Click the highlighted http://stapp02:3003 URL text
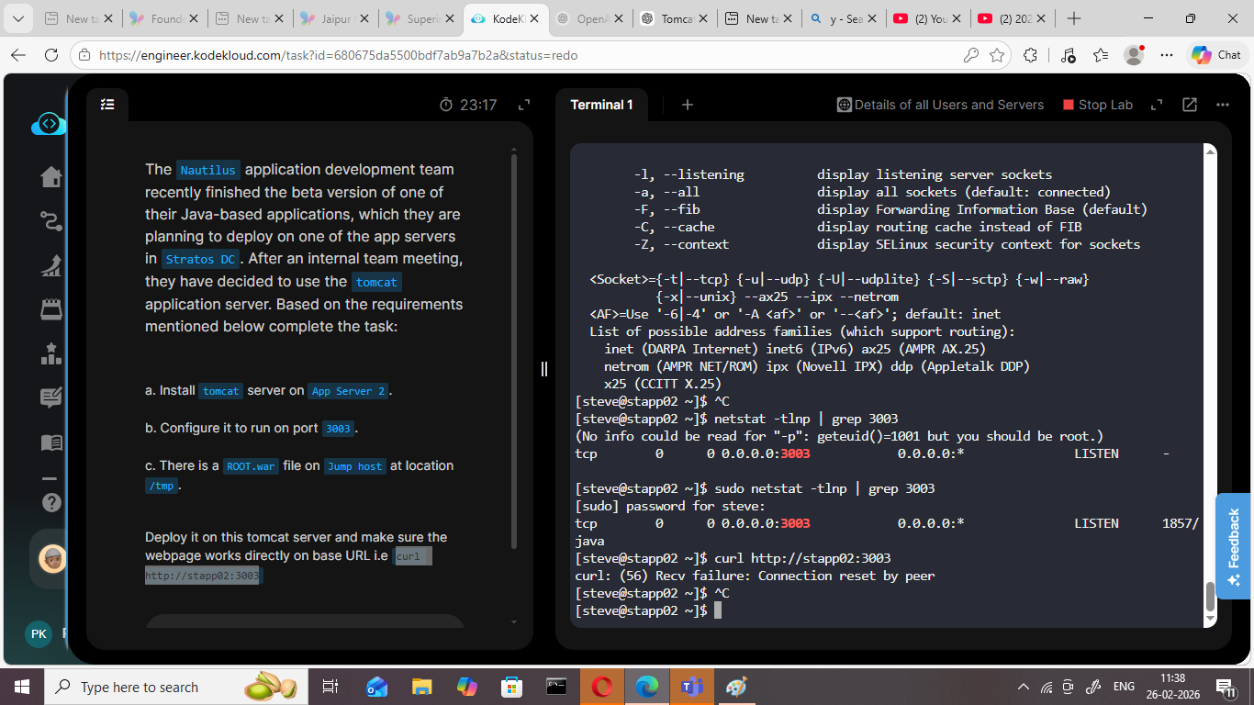1254x705 pixels. click(x=202, y=576)
